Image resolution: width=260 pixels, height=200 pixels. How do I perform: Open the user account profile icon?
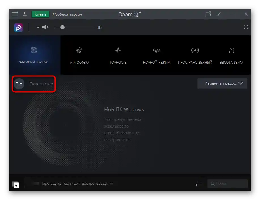click(25, 14)
